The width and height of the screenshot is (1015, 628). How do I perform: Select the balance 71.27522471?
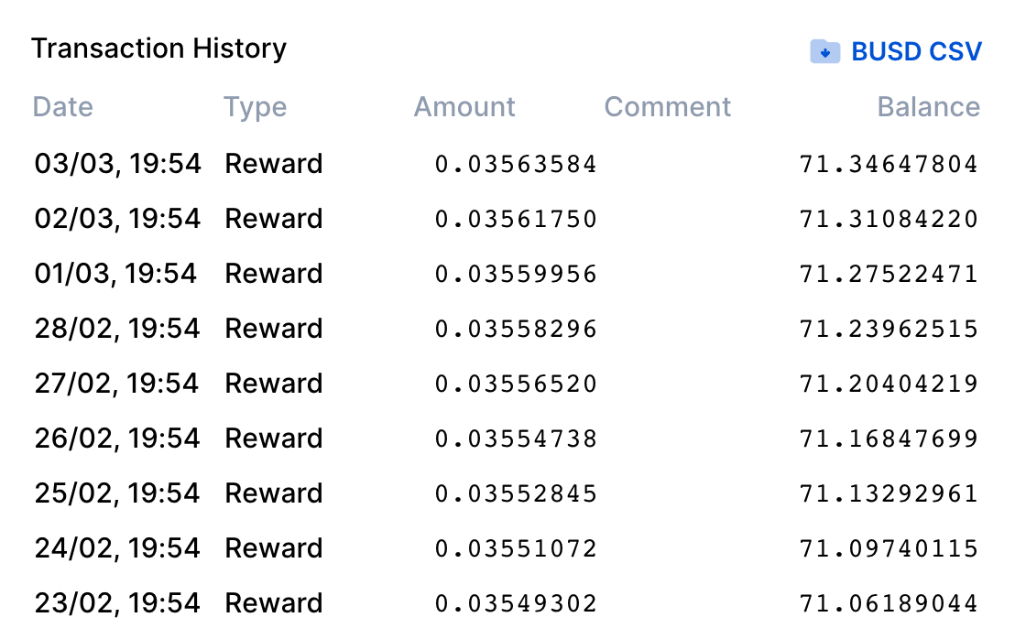pyautogui.click(x=889, y=275)
